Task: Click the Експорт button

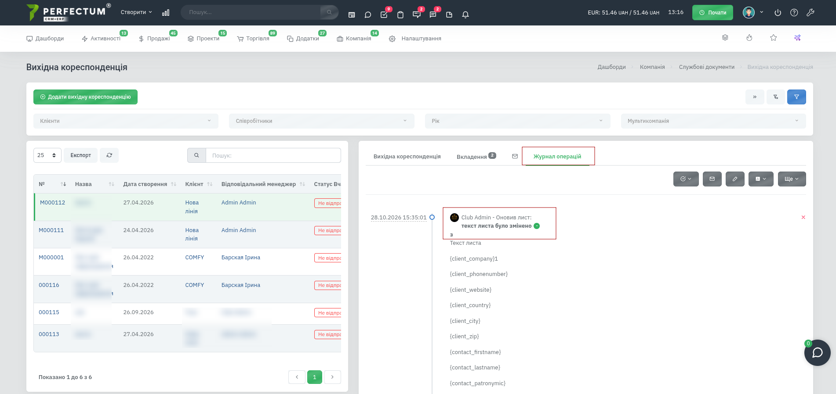Action: [x=80, y=155]
